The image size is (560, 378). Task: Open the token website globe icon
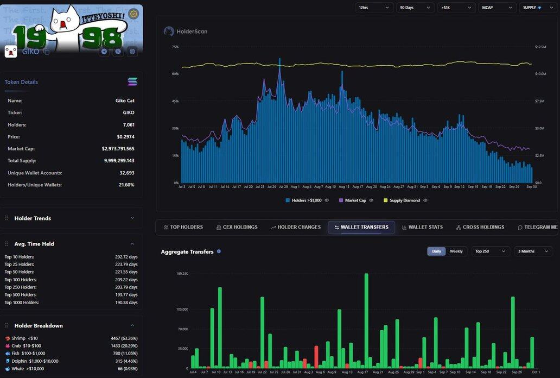pyautogui.click(x=132, y=52)
